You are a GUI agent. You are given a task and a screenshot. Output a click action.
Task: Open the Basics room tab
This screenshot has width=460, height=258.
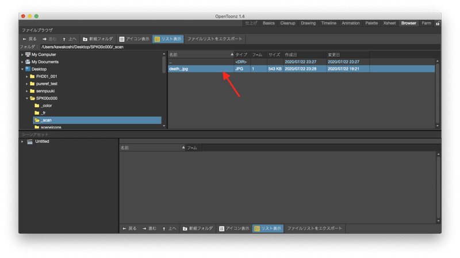click(x=269, y=23)
